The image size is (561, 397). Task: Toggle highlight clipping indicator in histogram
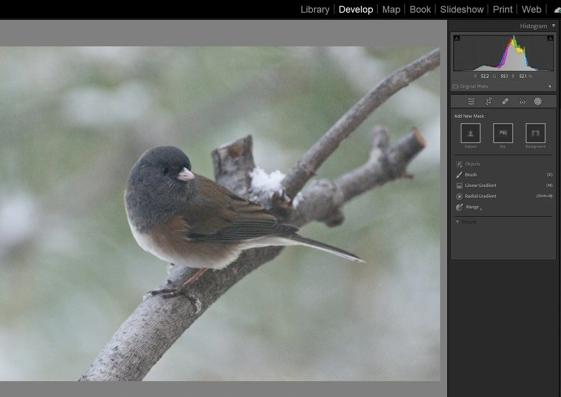(550, 38)
